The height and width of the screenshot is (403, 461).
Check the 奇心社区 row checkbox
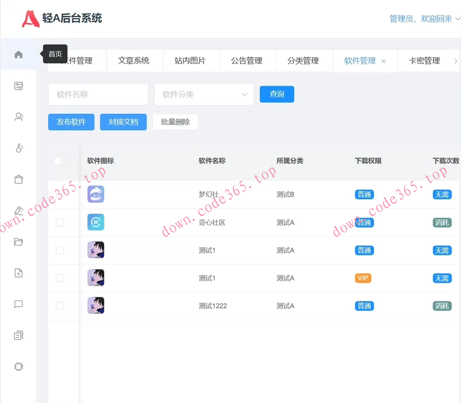point(60,223)
